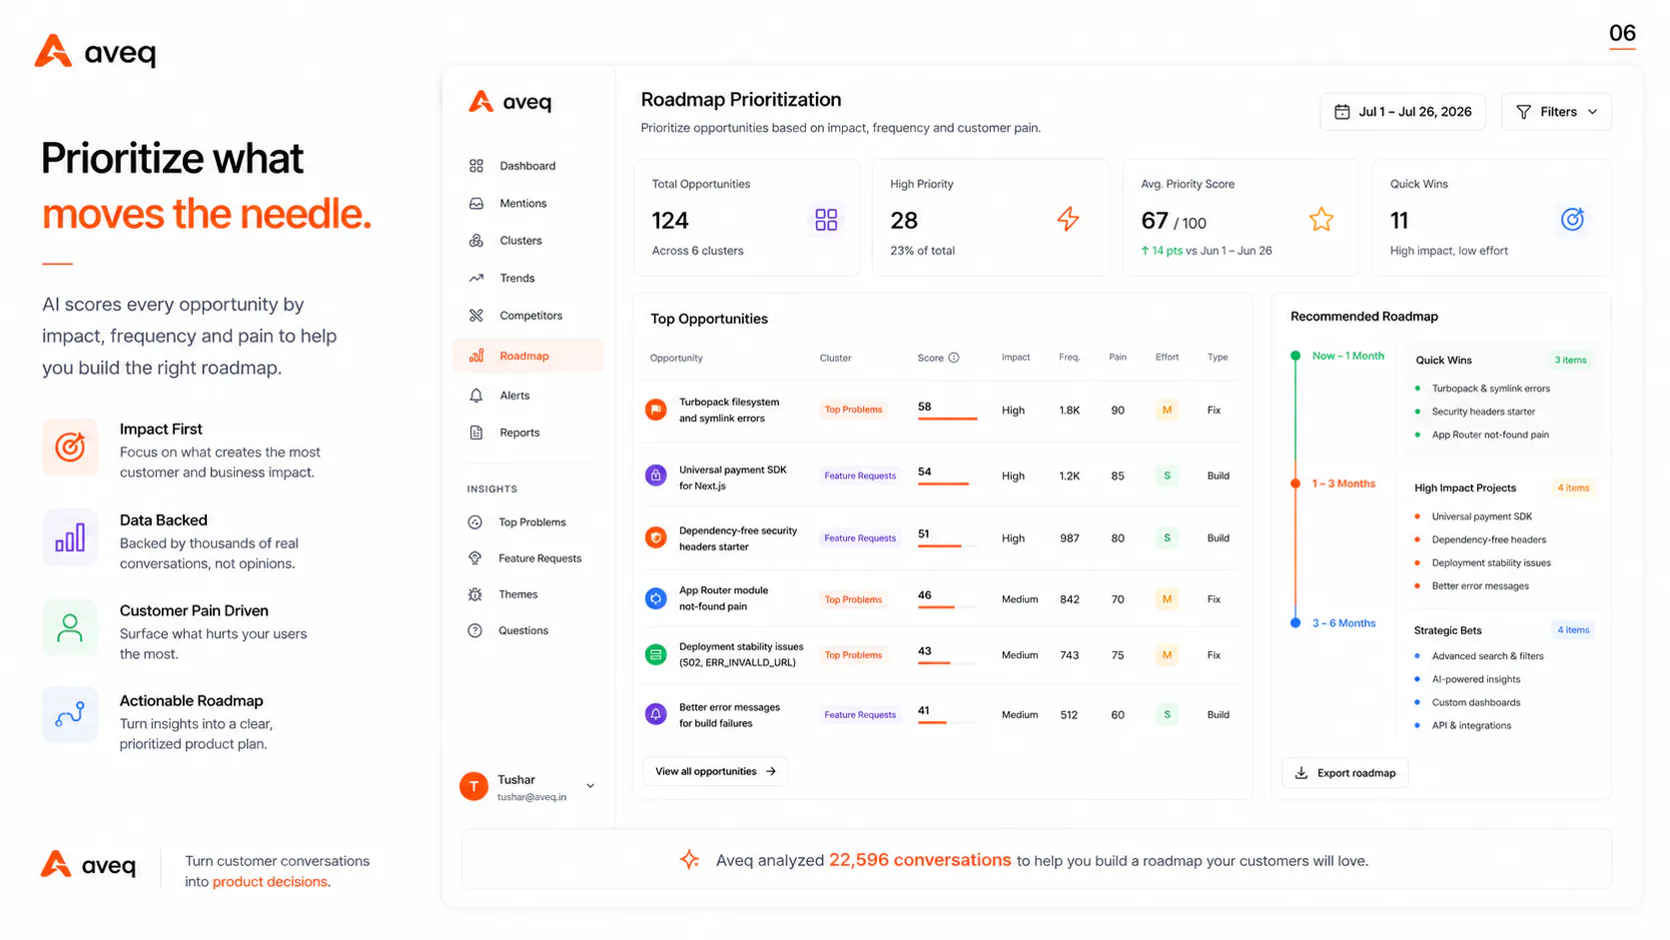Click the Alerts bell icon

click(x=476, y=396)
